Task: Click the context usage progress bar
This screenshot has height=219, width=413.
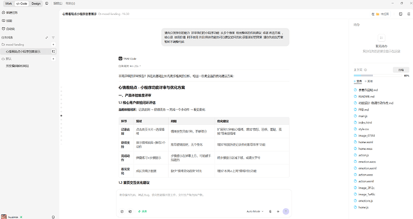Action: coord(378,76)
